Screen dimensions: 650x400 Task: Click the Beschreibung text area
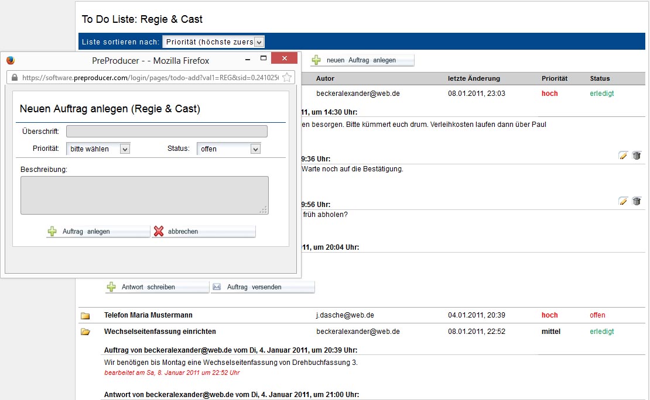click(x=145, y=195)
